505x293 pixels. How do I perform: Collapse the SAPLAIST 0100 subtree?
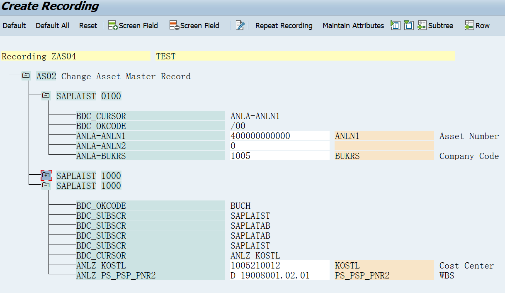[46, 95]
